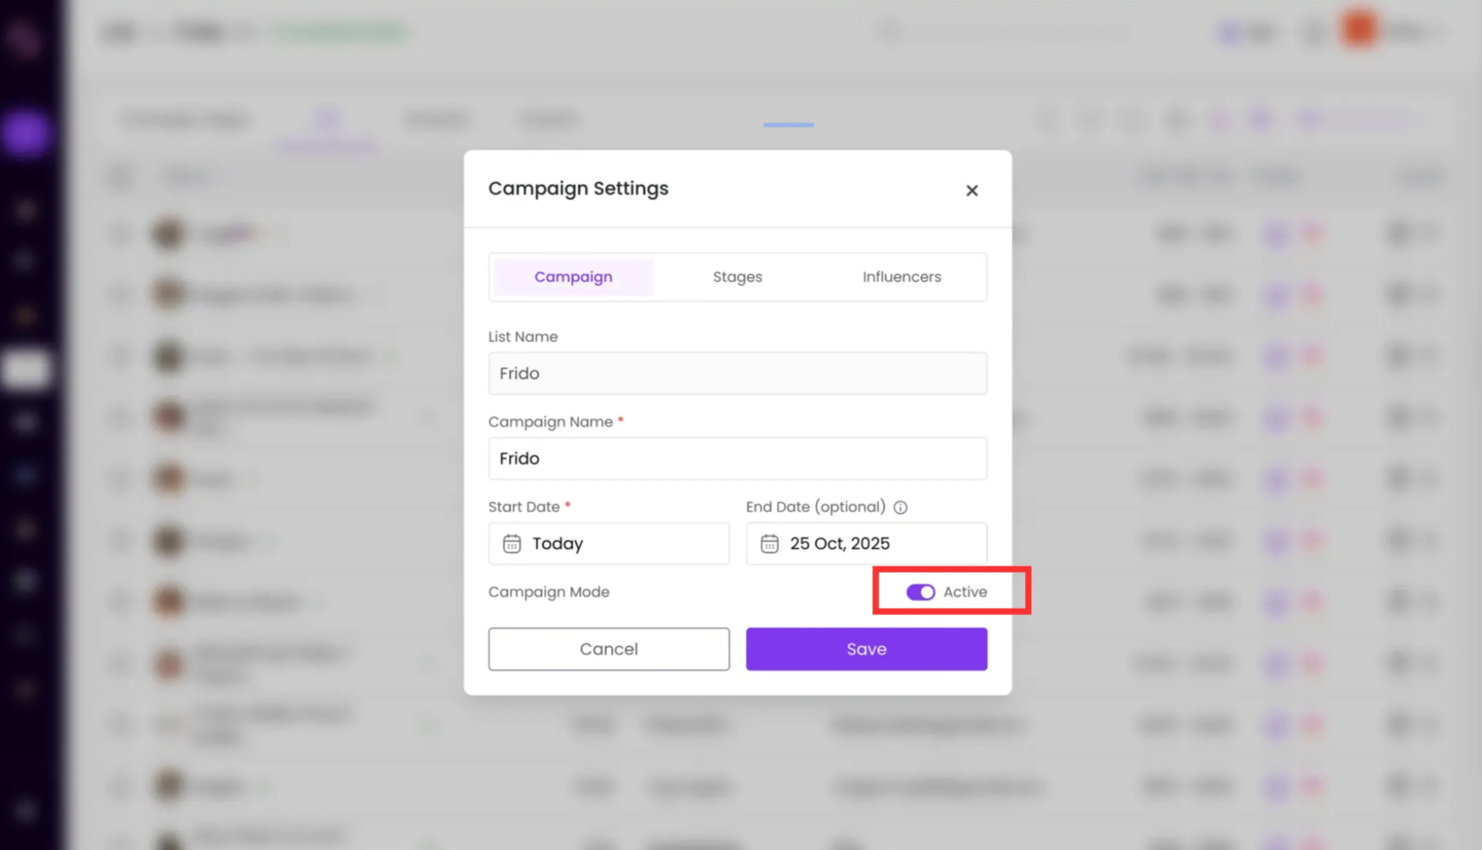Click the white highlighted sidebar item
The height and width of the screenshot is (850, 1482).
click(26, 369)
